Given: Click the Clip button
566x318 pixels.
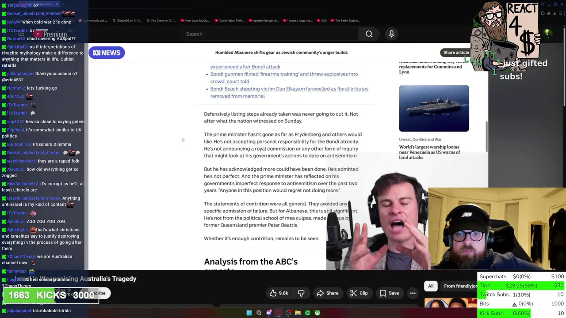Looking at the screenshot, I should [x=359, y=293].
